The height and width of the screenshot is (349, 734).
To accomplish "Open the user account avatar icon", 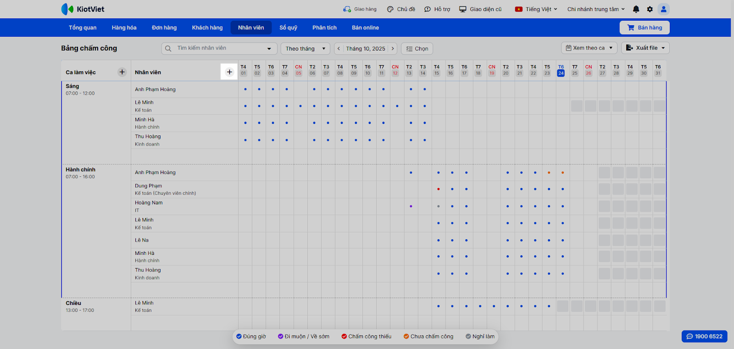I will [x=663, y=9].
